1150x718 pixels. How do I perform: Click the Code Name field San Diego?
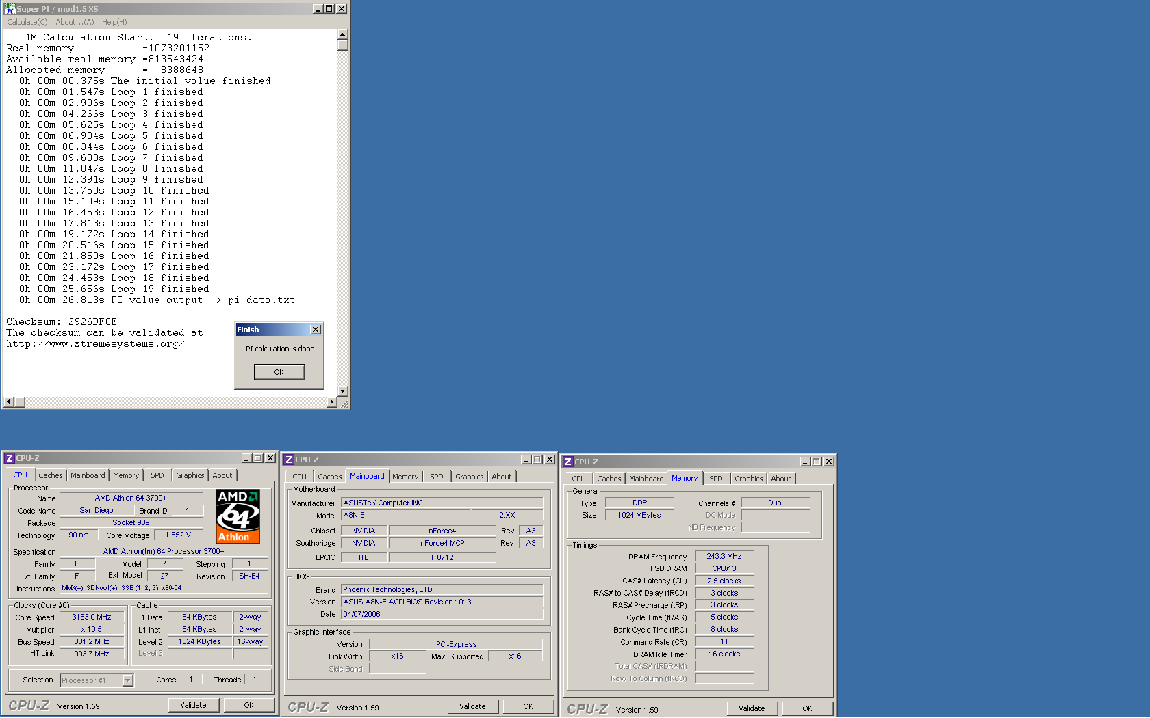[x=97, y=510]
